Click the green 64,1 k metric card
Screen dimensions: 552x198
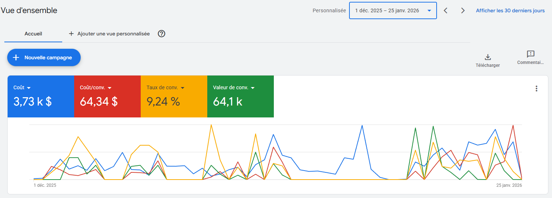click(240, 102)
